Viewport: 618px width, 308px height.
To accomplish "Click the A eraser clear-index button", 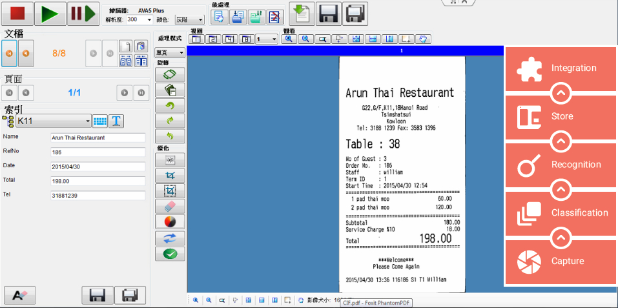I will coord(20,295).
